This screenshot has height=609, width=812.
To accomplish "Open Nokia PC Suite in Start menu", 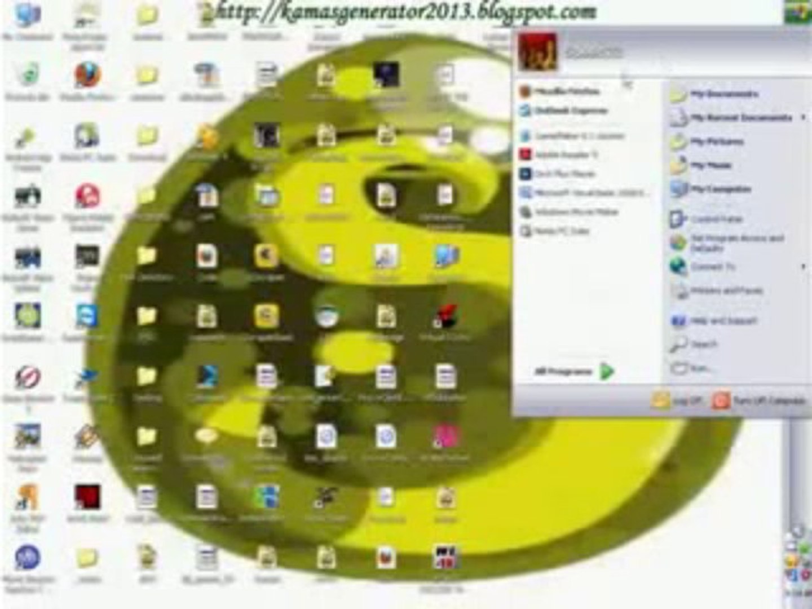I will [554, 231].
